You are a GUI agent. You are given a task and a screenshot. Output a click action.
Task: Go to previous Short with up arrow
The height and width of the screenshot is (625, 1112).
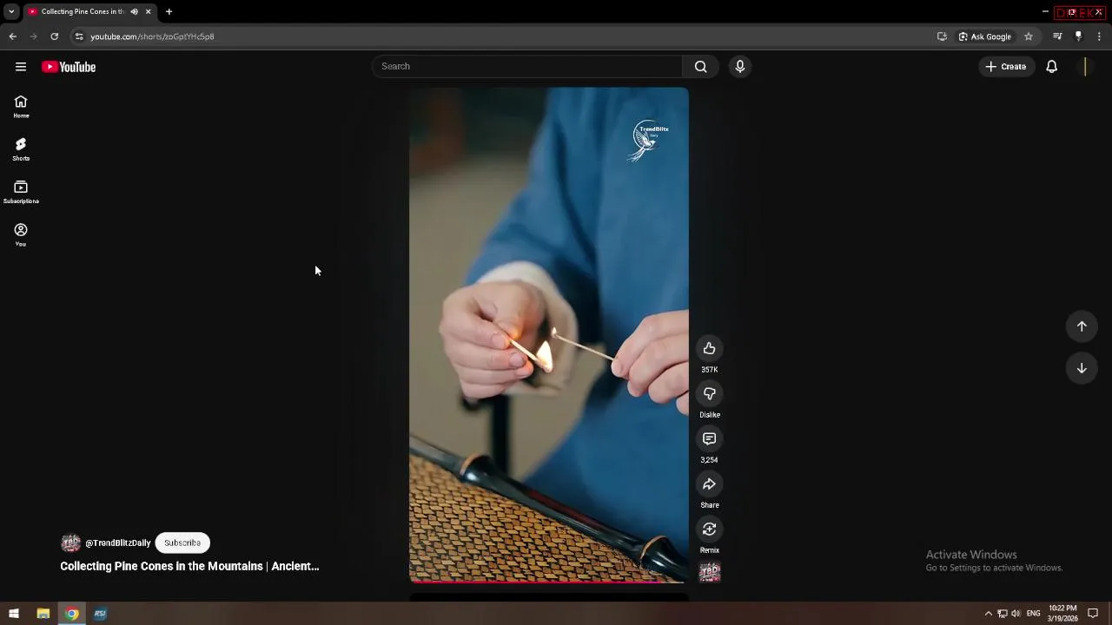click(1082, 326)
